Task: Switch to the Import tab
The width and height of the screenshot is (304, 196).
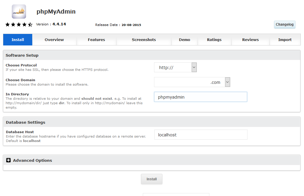Action: [285, 40]
